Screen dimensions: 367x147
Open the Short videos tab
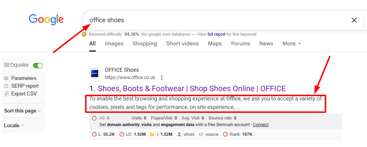[182, 43]
